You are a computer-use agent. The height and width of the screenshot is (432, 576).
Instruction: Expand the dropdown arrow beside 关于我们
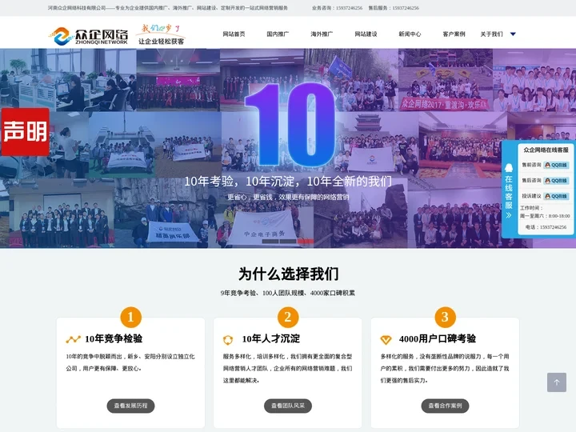pyautogui.click(x=513, y=34)
